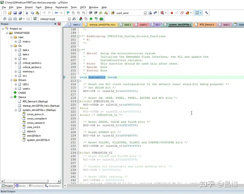Open Options for Target with the magic wand icon

click(74, 19)
